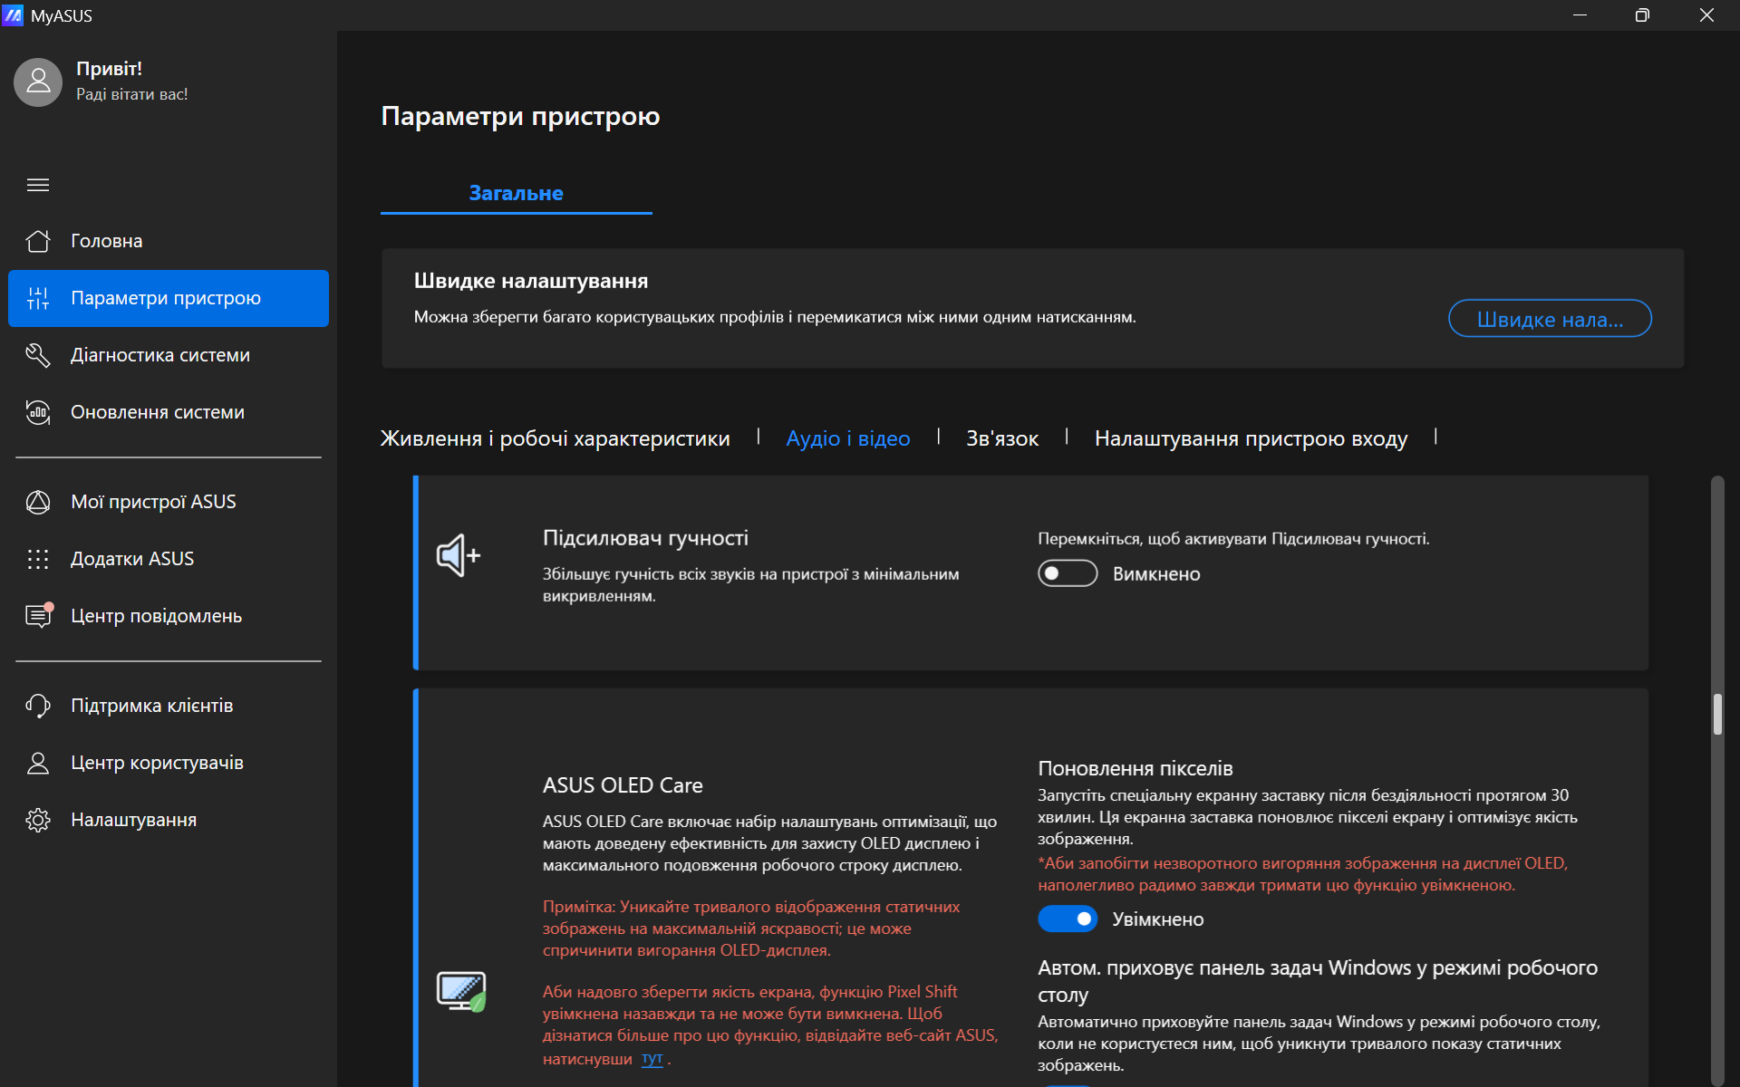
Task: Select the Зв'язок section tab
Action: point(1001,438)
